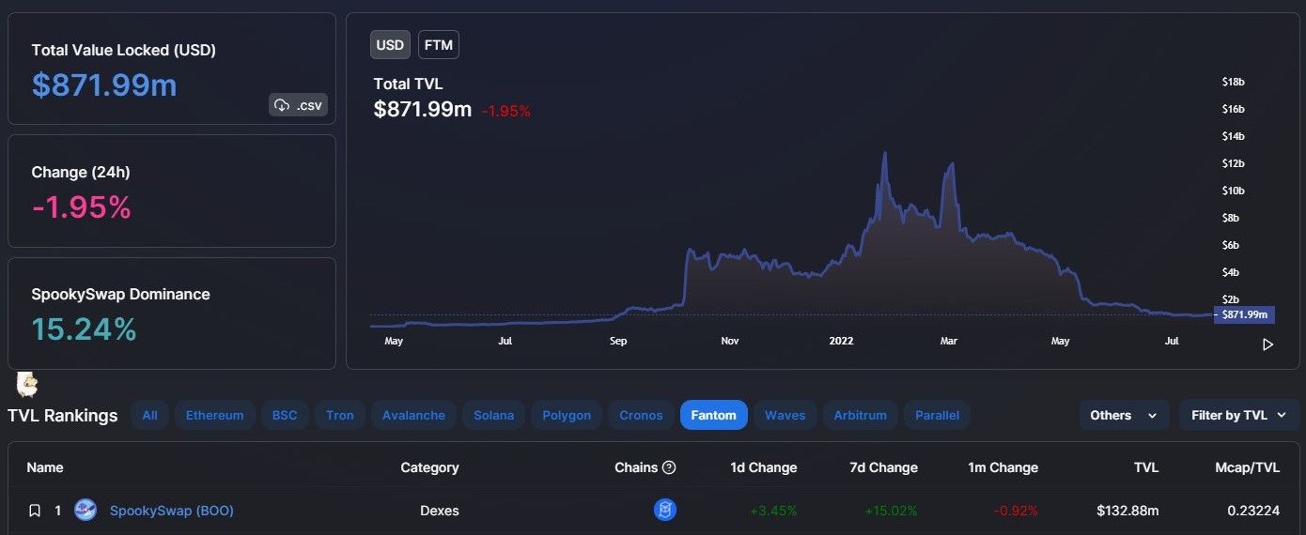Click the Nov label on chart axis

point(730,342)
